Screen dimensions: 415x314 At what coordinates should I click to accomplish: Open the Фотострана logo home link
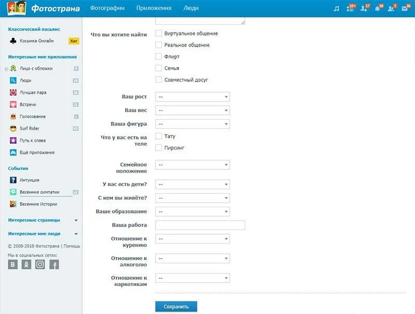tap(44, 8)
